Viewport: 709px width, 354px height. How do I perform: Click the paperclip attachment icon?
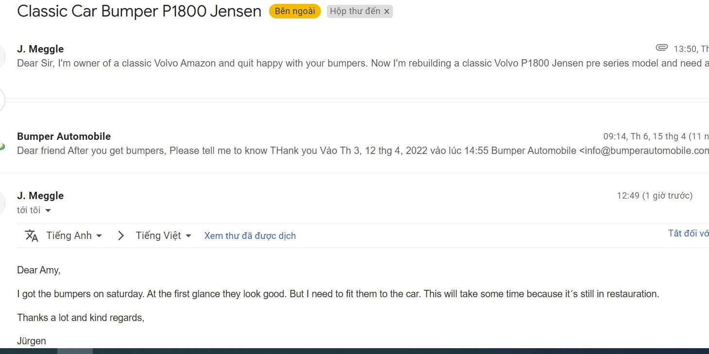pyautogui.click(x=661, y=48)
